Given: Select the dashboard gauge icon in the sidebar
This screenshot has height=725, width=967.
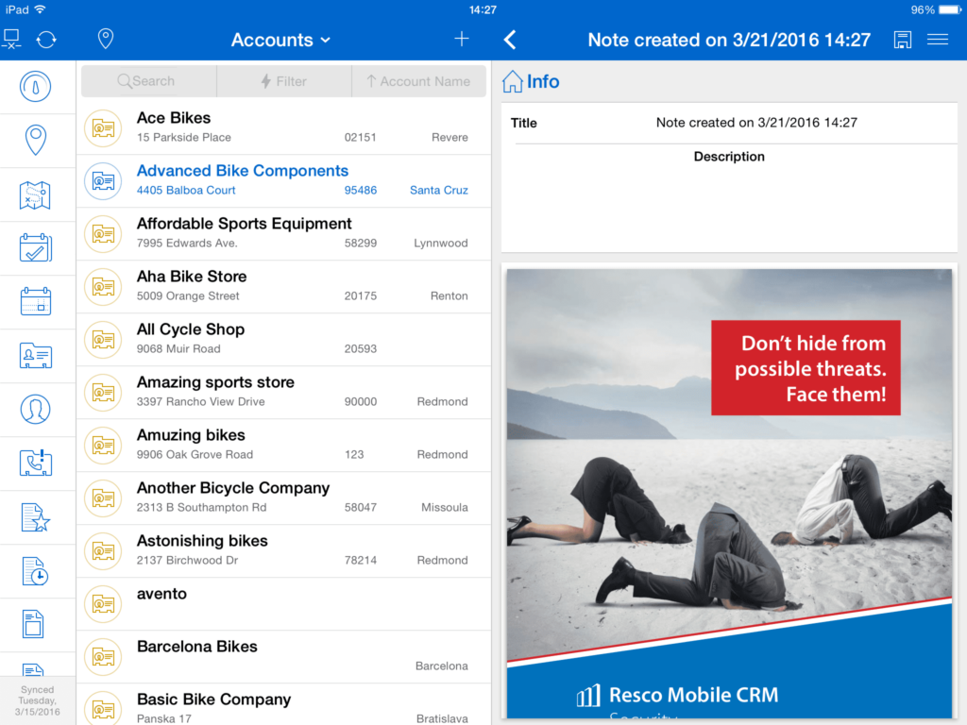Looking at the screenshot, I should (x=38, y=86).
